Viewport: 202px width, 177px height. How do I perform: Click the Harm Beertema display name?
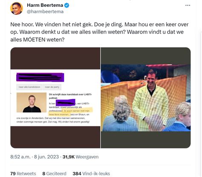45,5
